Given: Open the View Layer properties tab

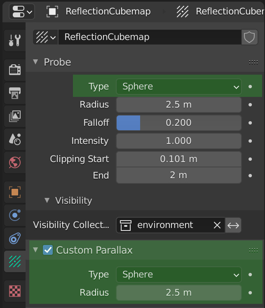Looking at the screenshot, I should point(15,116).
